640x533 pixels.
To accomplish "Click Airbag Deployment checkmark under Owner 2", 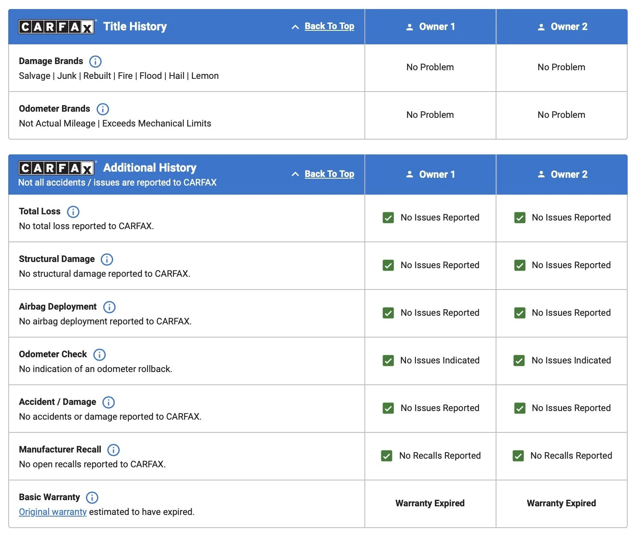I will [x=520, y=313].
